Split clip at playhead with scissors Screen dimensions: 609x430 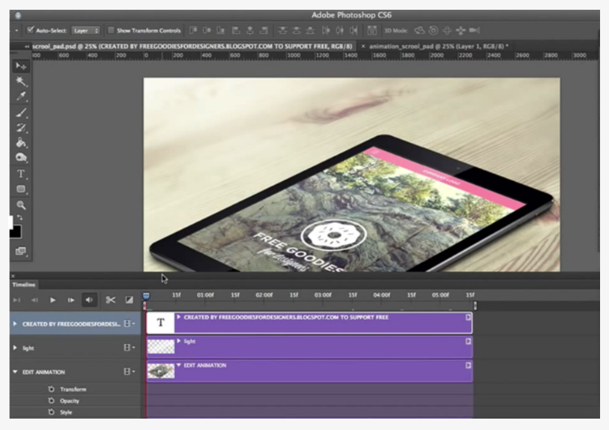pyautogui.click(x=110, y=299)
